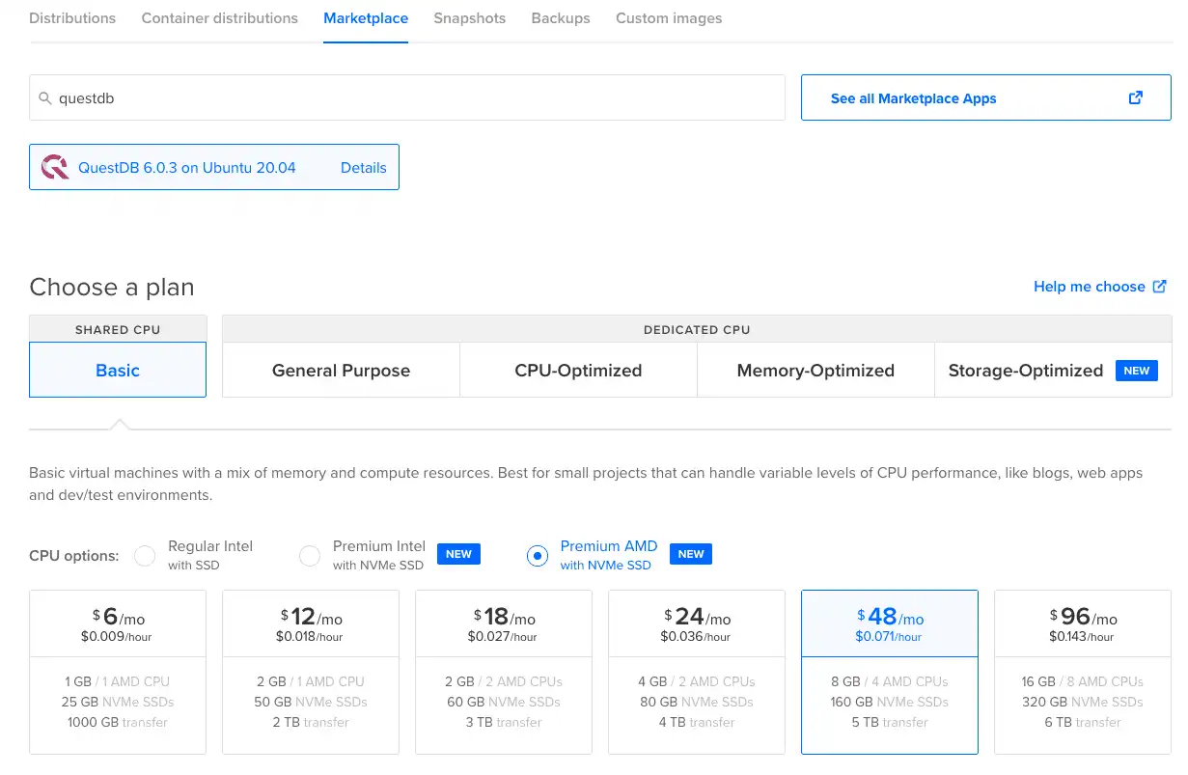The image size is (1188, 775).
Task: Open the Distributions tab
Action: click(72, 17)
